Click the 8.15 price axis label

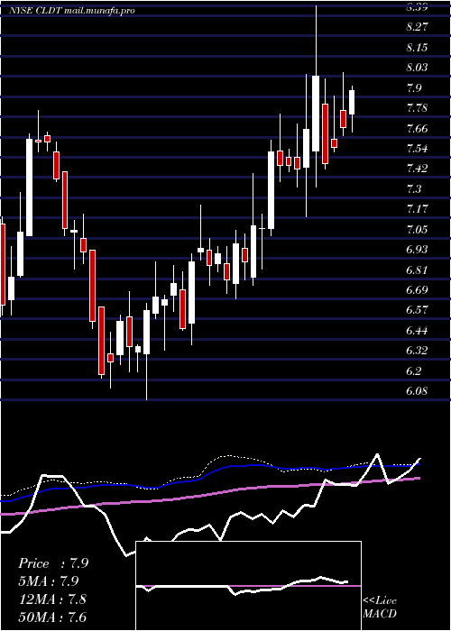coord(417,48)
